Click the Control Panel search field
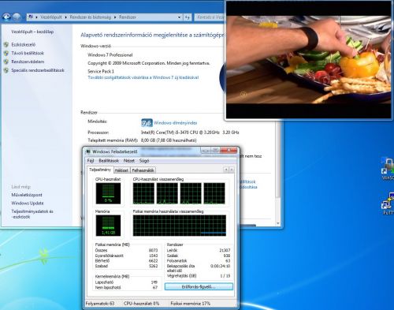This screenshot has height=310, width=394. pos(210,17)
